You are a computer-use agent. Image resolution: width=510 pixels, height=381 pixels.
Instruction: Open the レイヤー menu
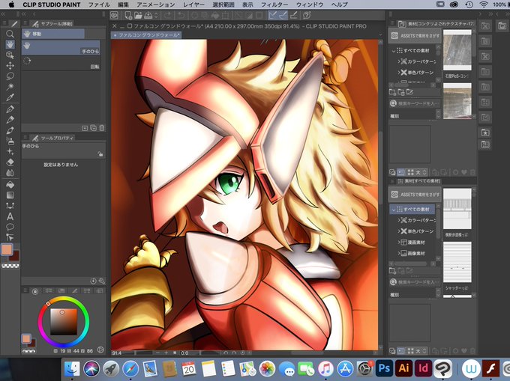click(193, 4)
